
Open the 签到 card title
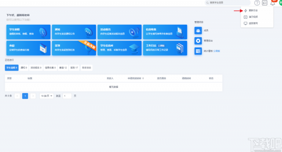click(x=57, y=46)
